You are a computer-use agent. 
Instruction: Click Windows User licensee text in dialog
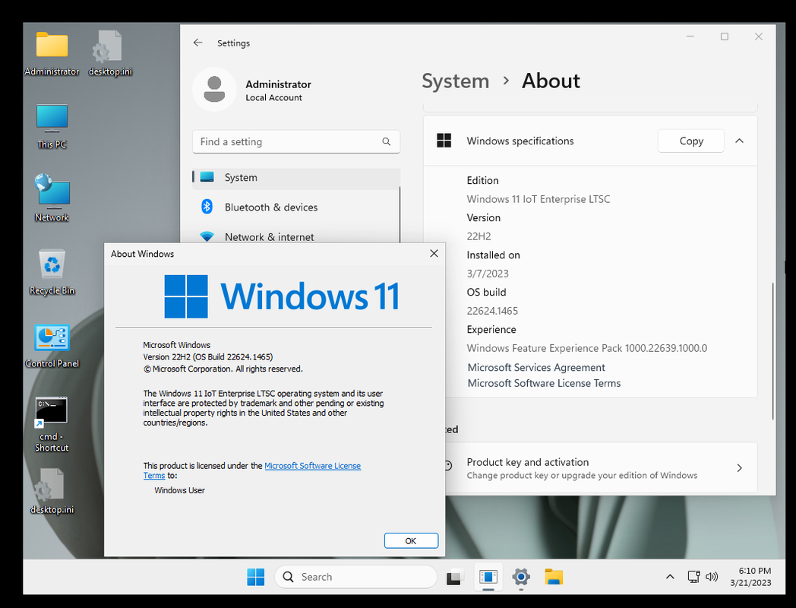[x=180, y=490]
